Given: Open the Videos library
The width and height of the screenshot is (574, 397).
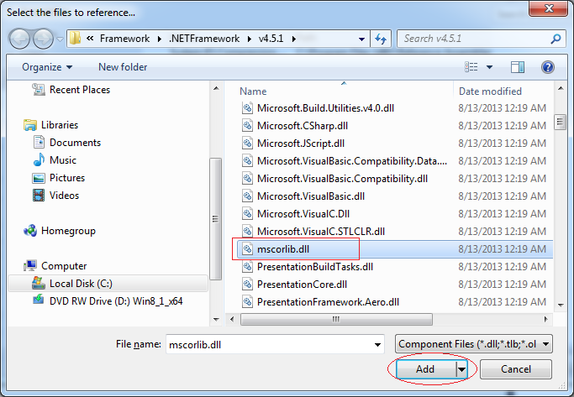Looking at the screenshot, I should [x=55, y=196].
